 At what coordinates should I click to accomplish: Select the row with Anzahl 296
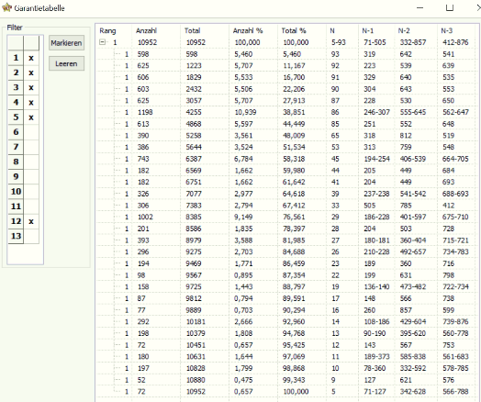tap(286, 252)
